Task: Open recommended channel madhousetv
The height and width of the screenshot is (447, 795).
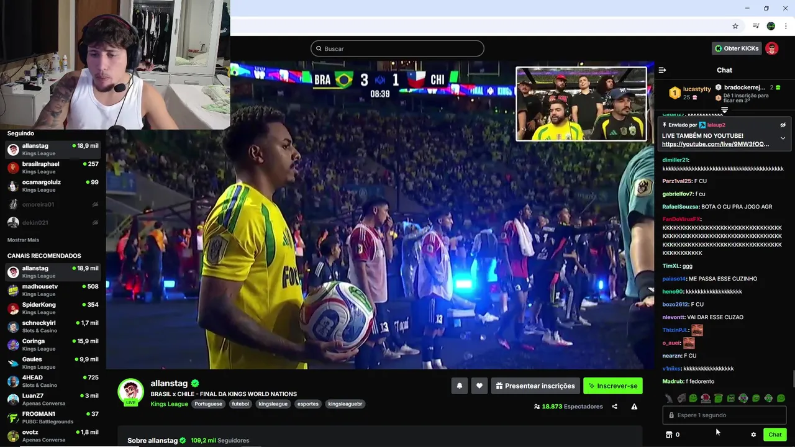Action: (x=53, y=290)
